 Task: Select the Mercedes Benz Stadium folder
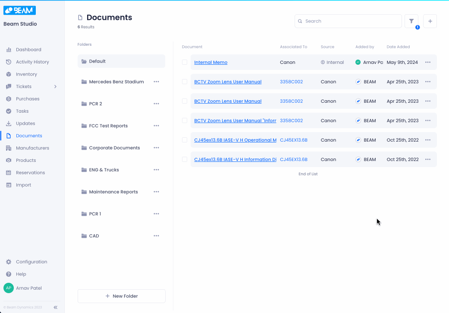tap(116, 82)
